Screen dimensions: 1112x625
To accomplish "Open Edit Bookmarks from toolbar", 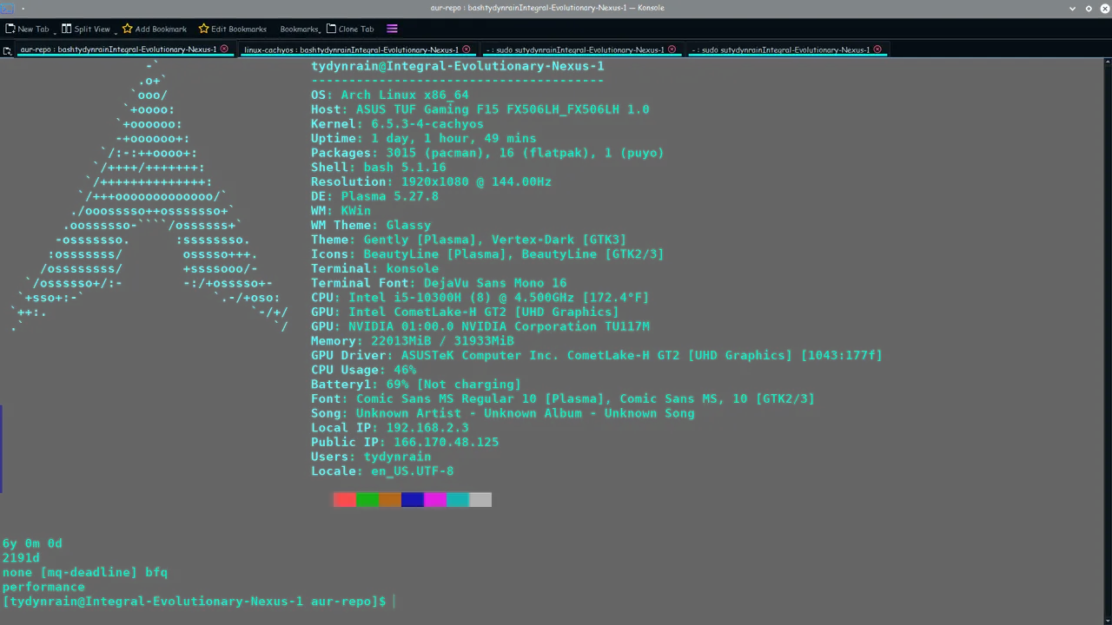I will click(232, 29).
